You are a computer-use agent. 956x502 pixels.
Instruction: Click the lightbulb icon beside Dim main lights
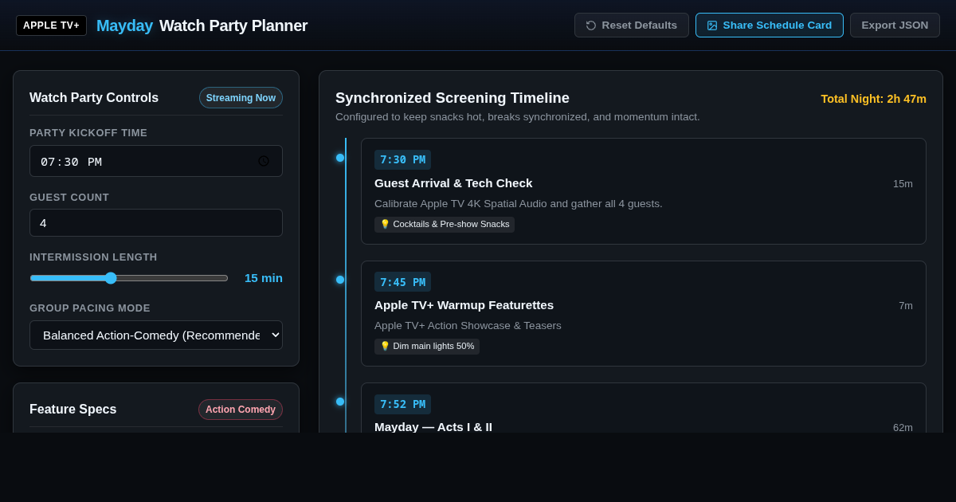385,347
